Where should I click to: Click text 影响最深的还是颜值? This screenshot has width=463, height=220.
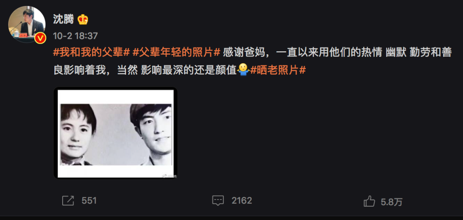[189, 70]
